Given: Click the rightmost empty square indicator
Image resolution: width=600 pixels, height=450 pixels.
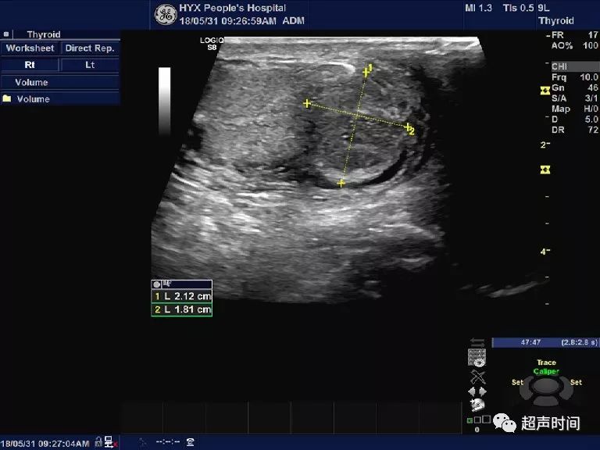Looking at the screenshot, I should point(487,420).
